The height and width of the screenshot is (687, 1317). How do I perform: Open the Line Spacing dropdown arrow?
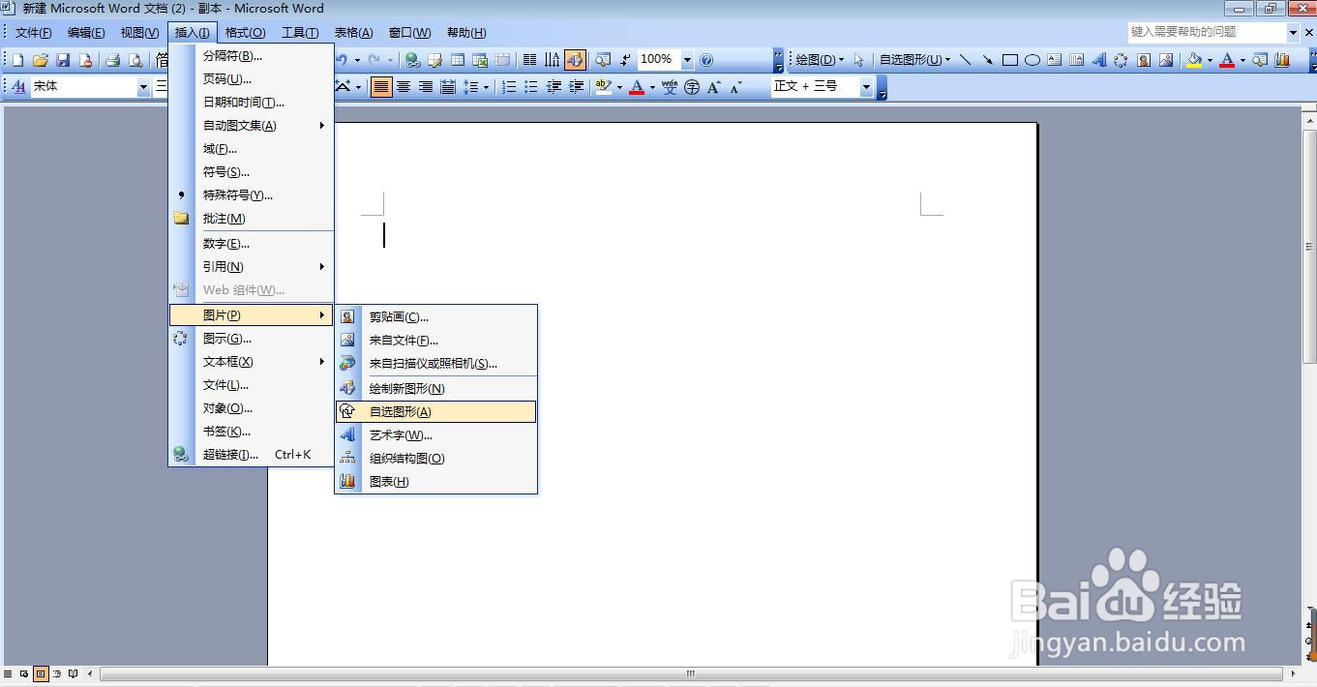coord(486,87)
